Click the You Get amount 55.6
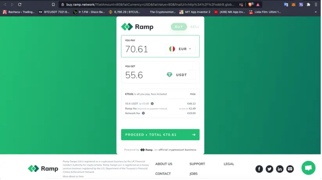The height and width of the screenshot is (180, 322). (x=134, y=75)
